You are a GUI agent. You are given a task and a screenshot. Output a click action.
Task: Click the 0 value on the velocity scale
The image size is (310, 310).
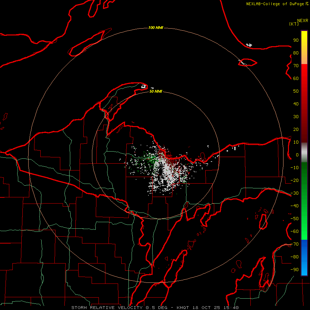[297, 155]
